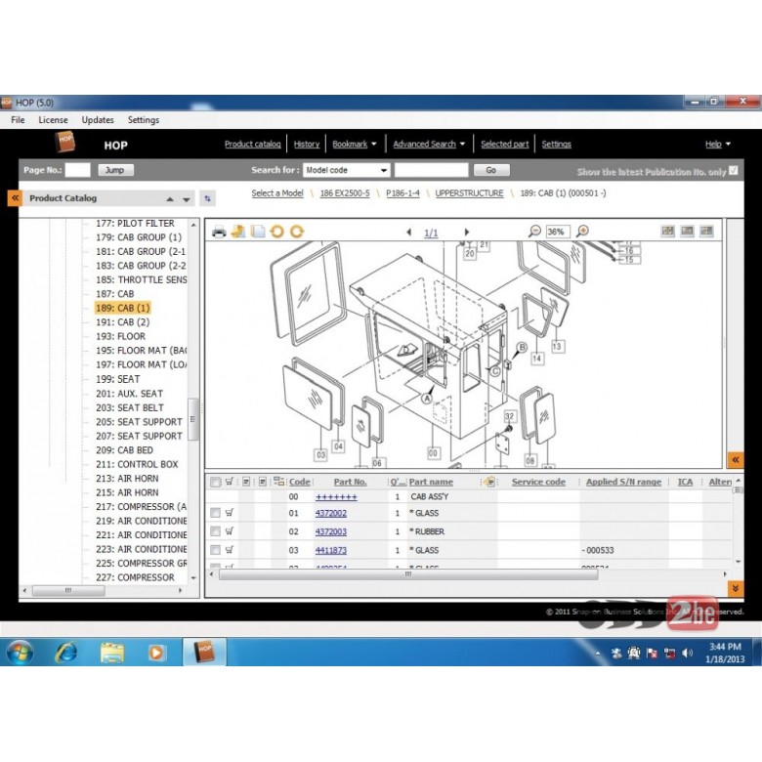Select third layout view icon in diagram toolbar
This screenshot has width=762, height=762.
[706, 232]
